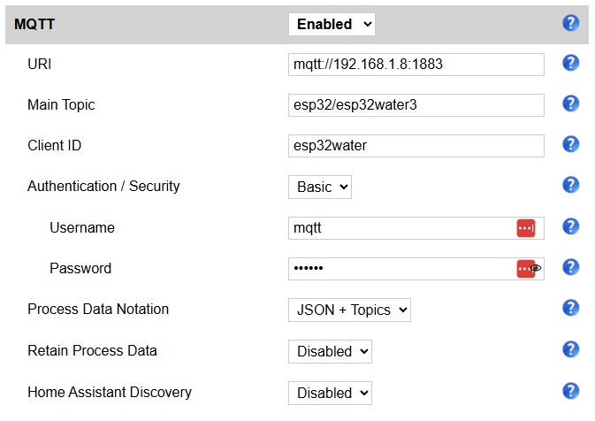Focus the Main Topic text field
The height and width of the screenshot is (421, 595).
coord(416,105)
